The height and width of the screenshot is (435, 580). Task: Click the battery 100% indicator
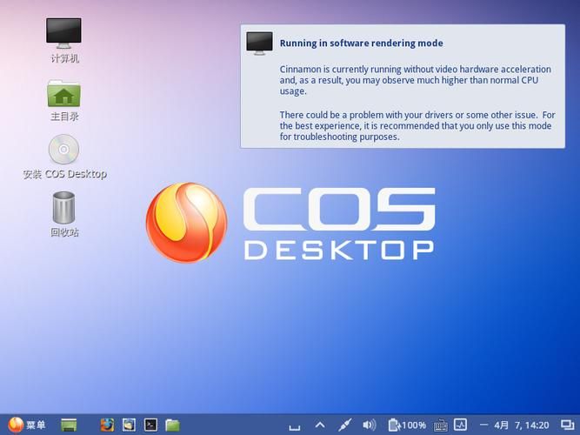[x=407, y=425]
